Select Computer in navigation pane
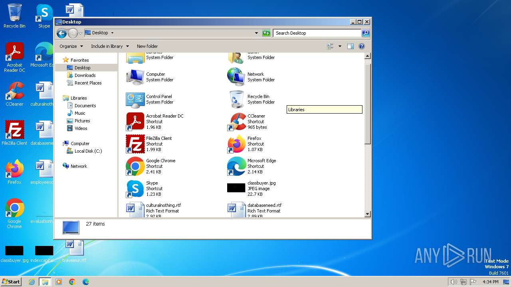511x287 pixels. pyautogui.click(x=76, y=143)
